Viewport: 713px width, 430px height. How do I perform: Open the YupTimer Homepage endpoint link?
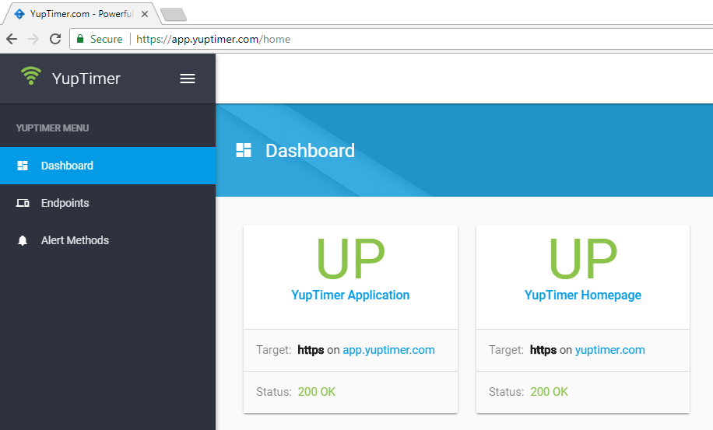click(582, 295)
